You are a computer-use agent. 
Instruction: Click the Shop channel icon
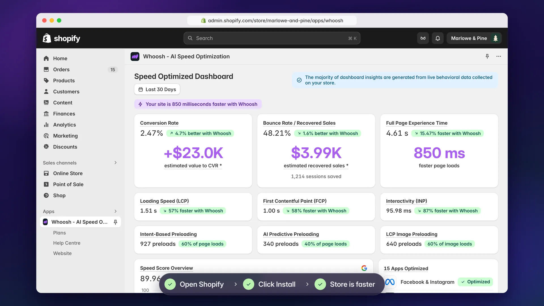(46, 195)
